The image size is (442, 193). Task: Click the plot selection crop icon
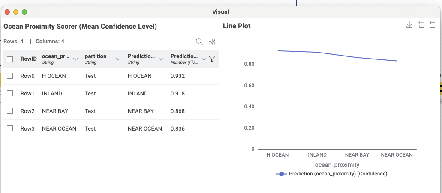pyautogui.click(x=421, y=25)
